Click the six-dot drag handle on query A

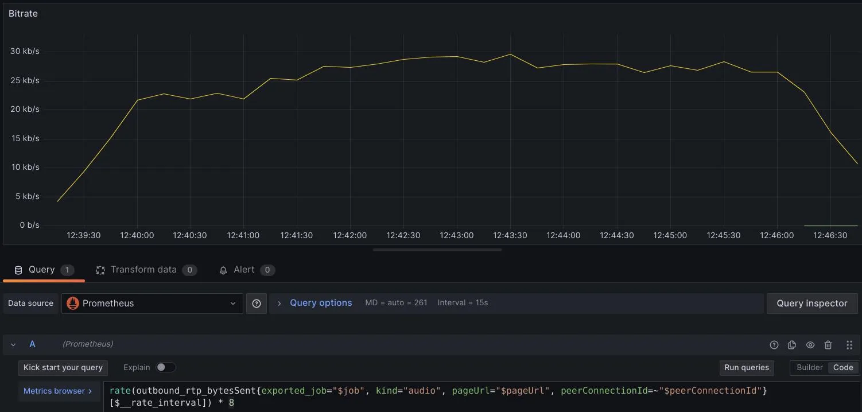849,344
